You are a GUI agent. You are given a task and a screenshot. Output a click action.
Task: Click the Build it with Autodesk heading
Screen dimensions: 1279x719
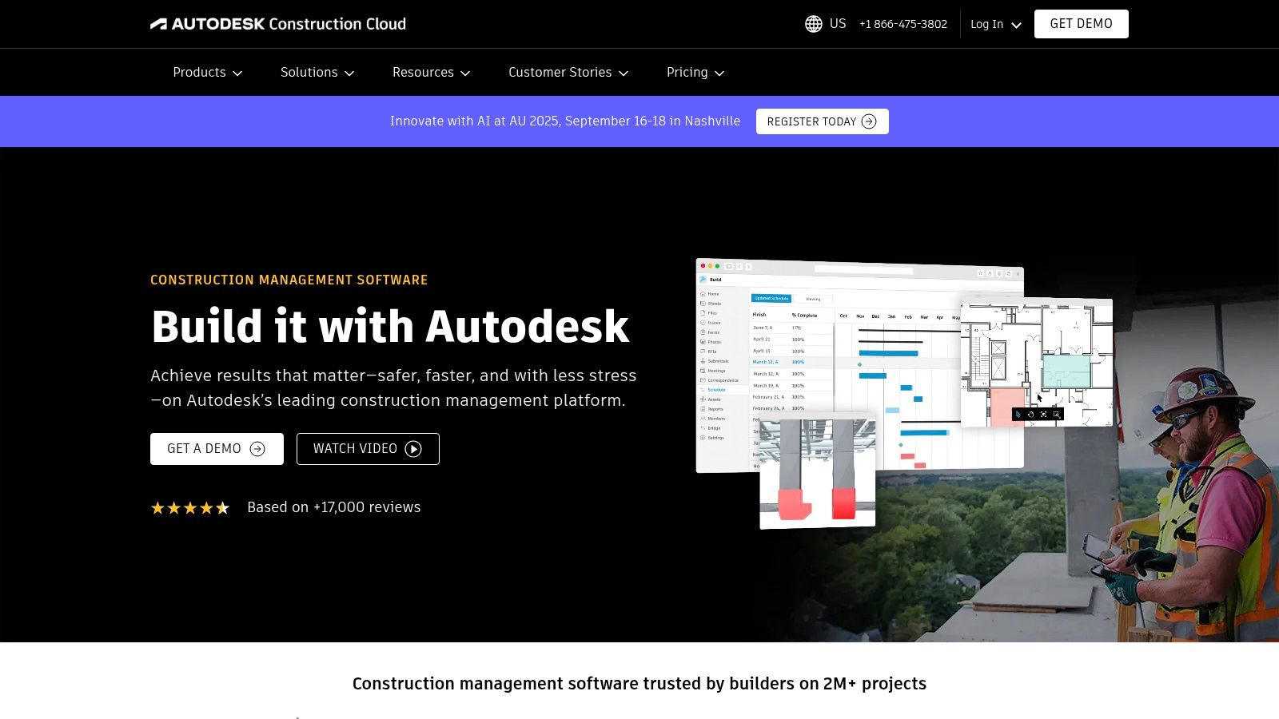pos(390,326)
